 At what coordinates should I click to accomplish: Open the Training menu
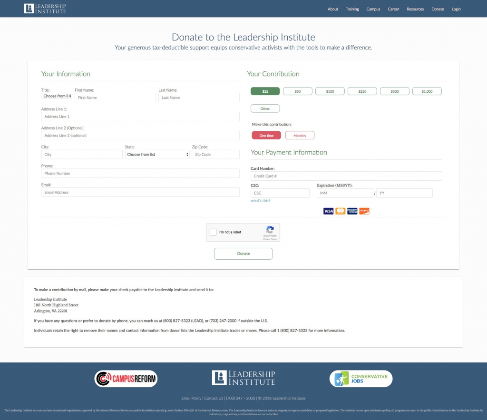(x=352, y=9)
